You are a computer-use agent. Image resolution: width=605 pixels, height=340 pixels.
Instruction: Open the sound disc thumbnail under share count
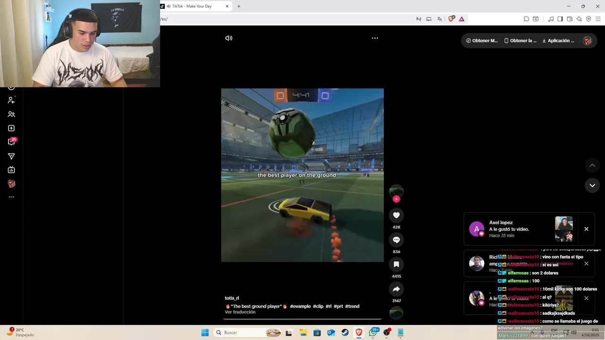[x=396, y=313]
